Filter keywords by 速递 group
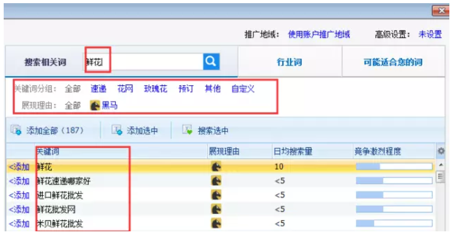This screenshot has height=235, width=452. click(x=99, y=89)
